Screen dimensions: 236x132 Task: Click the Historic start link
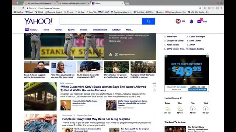[116, 41]
